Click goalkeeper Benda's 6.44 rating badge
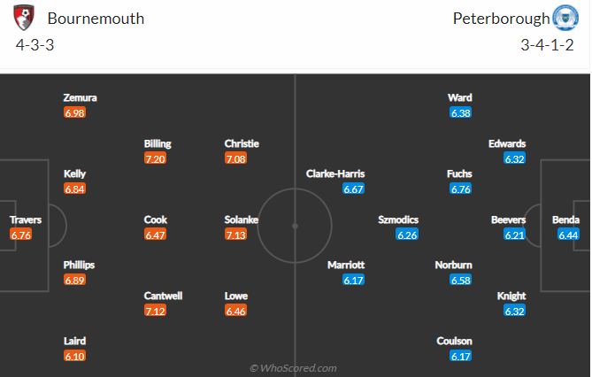Image resolution: width=592 pixels, height=377 pixels. [x=569, y=235]
